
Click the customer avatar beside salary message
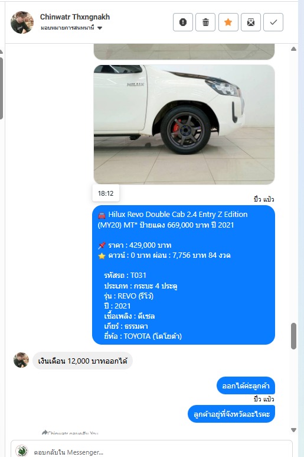[21, 360]
